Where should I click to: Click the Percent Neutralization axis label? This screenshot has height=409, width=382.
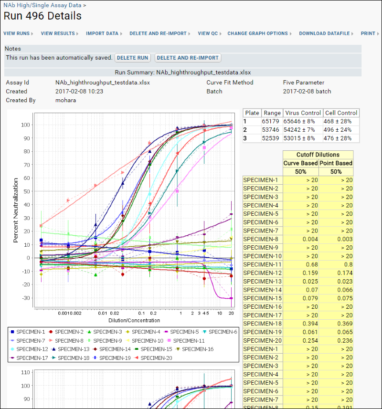(x=16, y=210)
